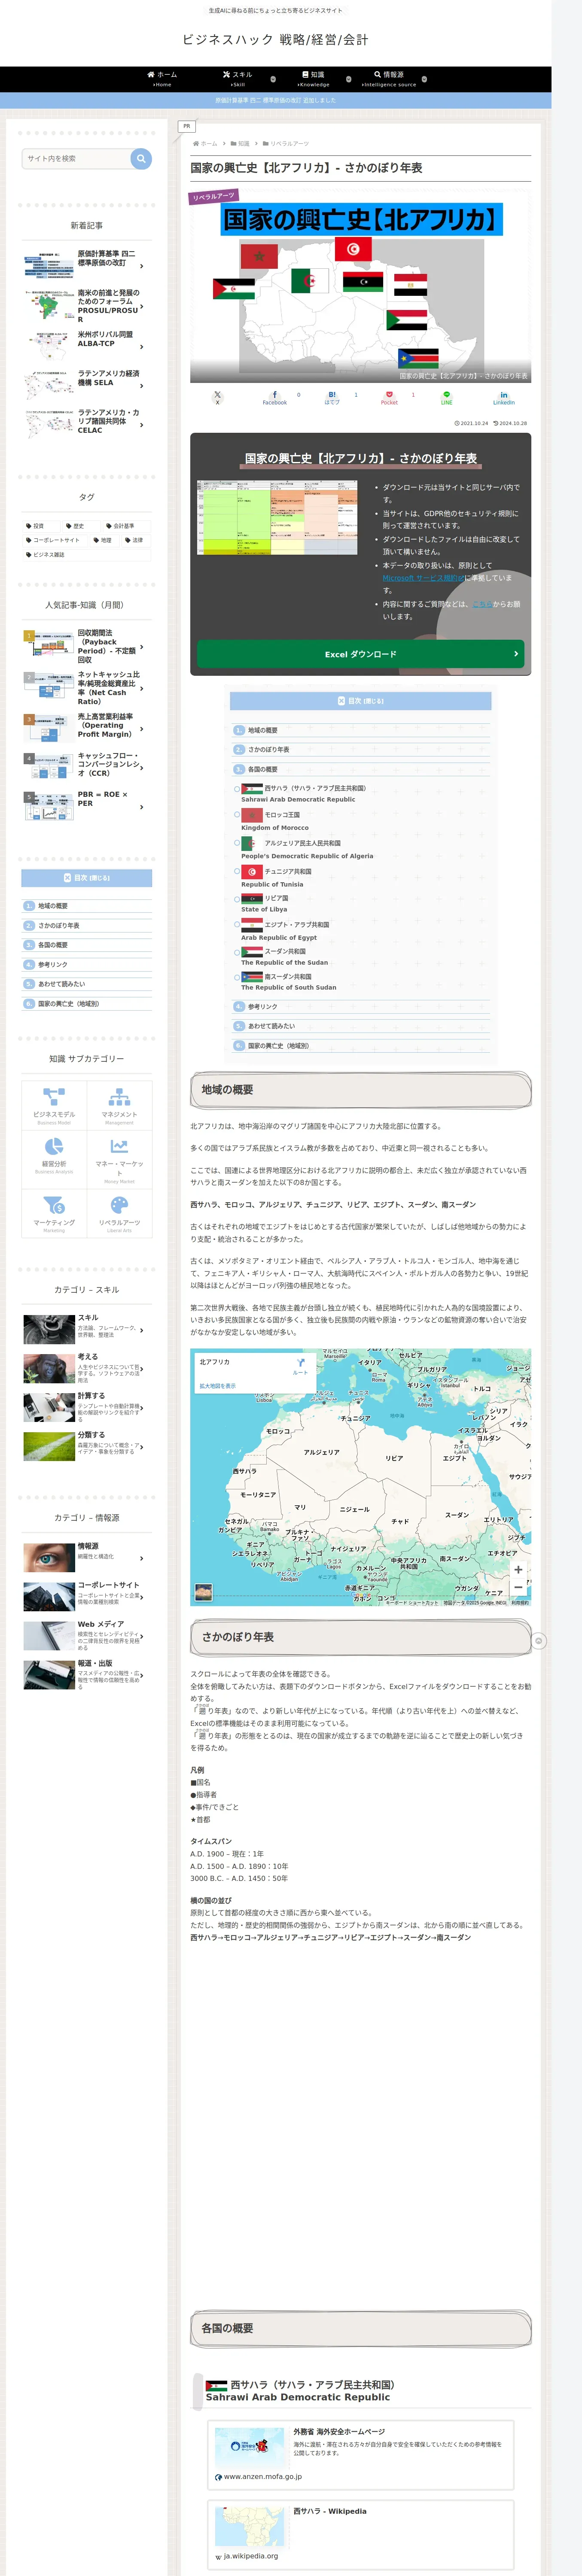Open the 情報源 menu item
This screenshot has height=2576, width=582.
(389, 79)
